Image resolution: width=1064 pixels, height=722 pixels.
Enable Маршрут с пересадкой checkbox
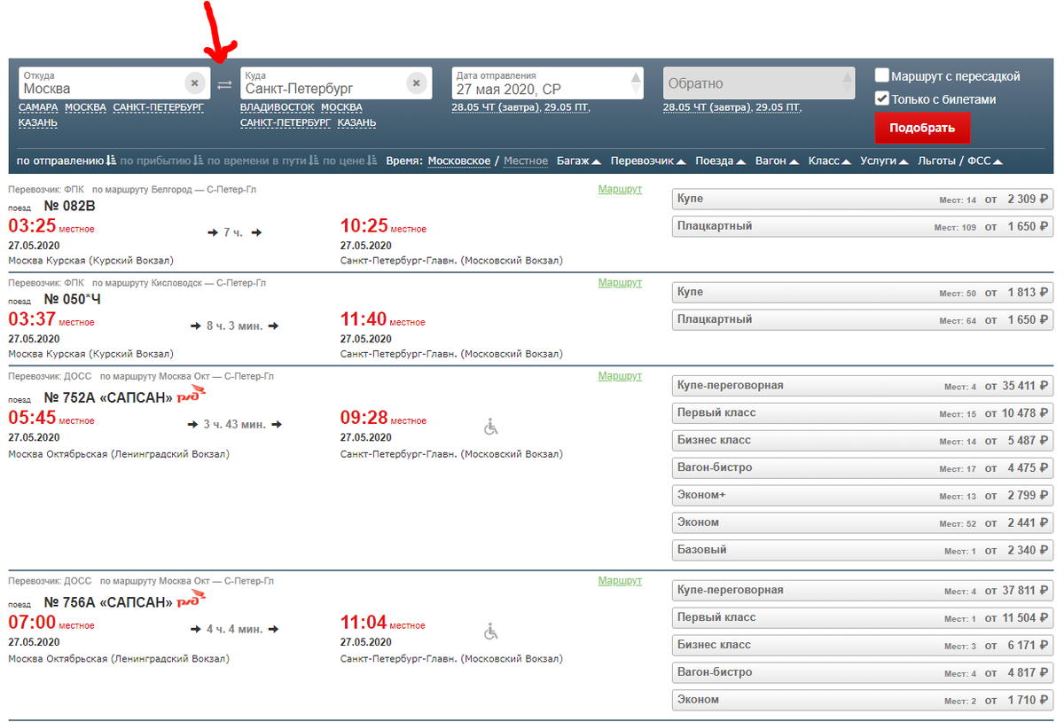pyautogui.click(x=882, y=75)
